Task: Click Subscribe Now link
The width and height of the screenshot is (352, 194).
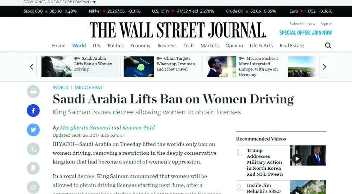Action: pyautogui.click(x=302, y=24)
